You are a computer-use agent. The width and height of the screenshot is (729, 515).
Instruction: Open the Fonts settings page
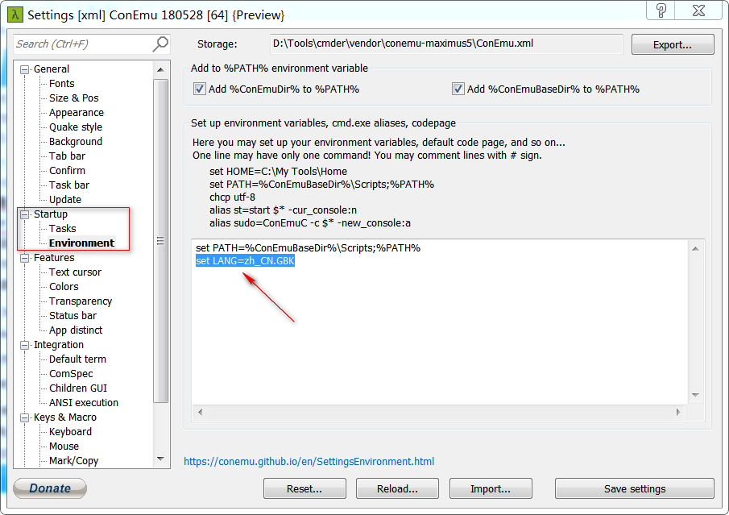[x=61, y=83]
